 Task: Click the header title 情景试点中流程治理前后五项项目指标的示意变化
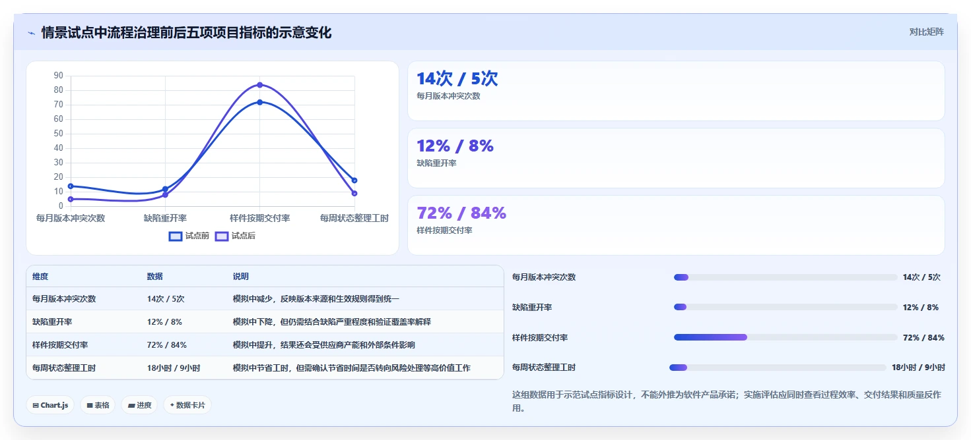186,33
